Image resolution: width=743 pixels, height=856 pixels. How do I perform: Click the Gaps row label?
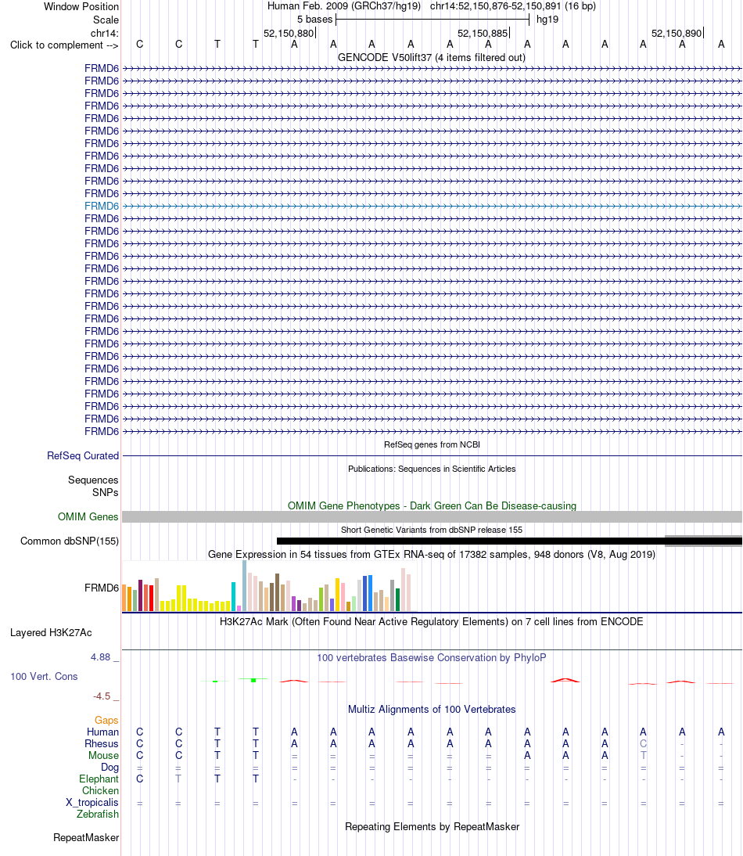coord(106,720)
